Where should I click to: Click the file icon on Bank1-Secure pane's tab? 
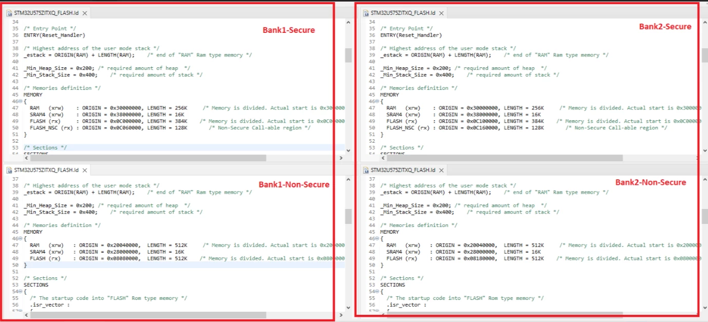[x=9, y=13]
